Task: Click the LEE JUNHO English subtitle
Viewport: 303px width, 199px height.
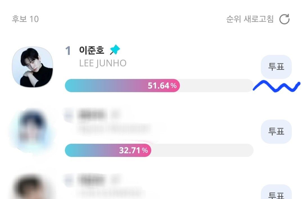Action: [103, 63]
